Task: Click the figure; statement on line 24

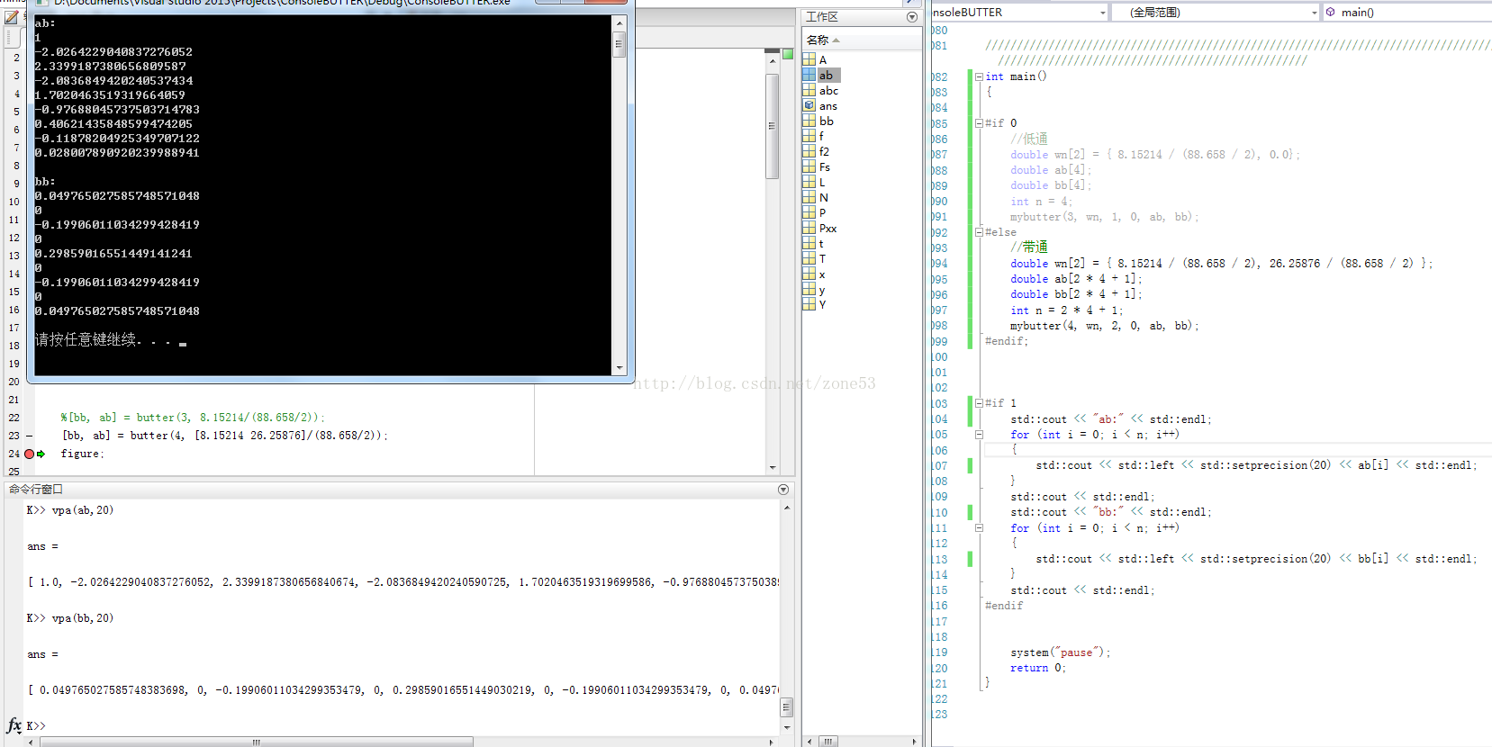Action: (x=82, y=454)
